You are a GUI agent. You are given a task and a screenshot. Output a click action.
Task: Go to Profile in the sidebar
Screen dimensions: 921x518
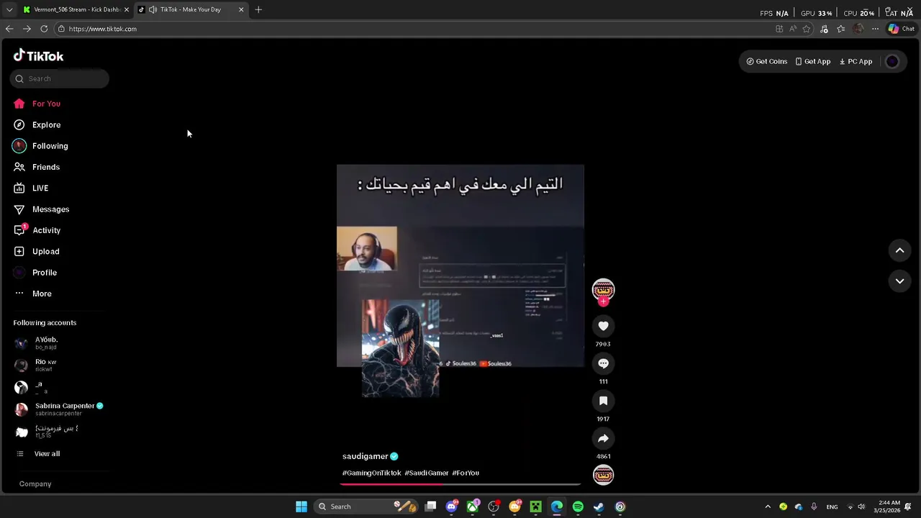coord(36,273)
